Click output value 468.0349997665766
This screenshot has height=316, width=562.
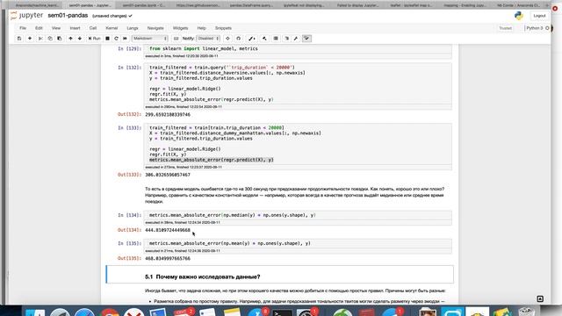168,258
